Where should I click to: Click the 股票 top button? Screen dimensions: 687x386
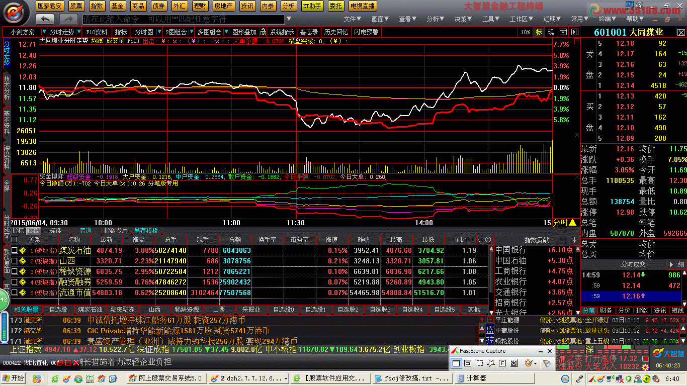(x=76, y=6)
